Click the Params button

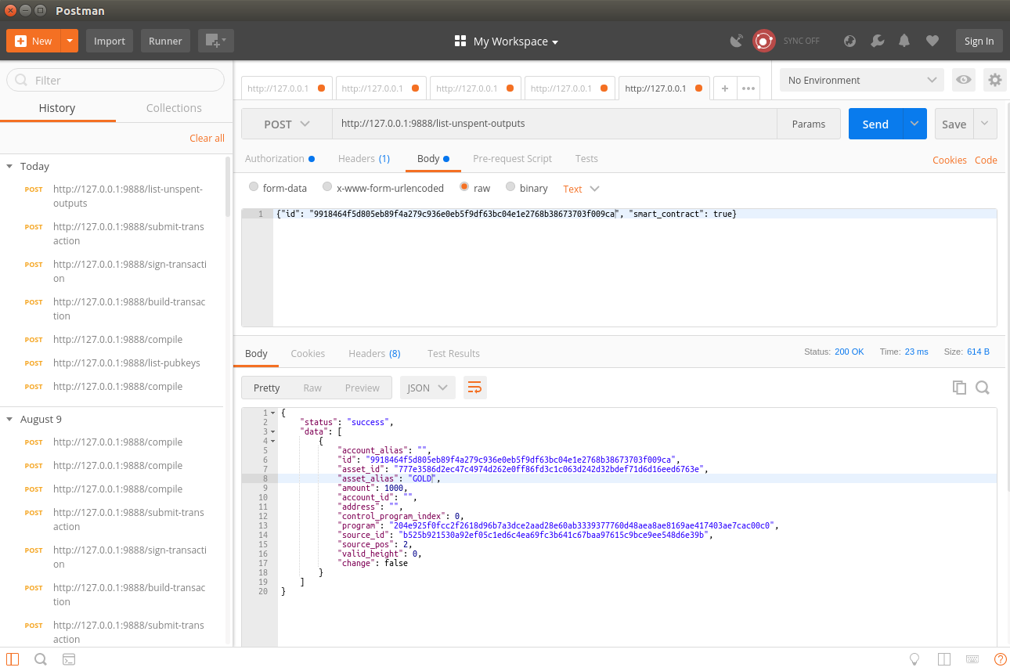(809, 124)
